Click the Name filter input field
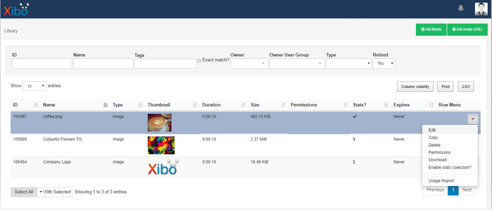492x210 pixels. click(103, 63)
